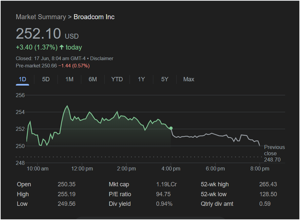Click the Closed: 17 Jun timestamp

coord(51,58)
